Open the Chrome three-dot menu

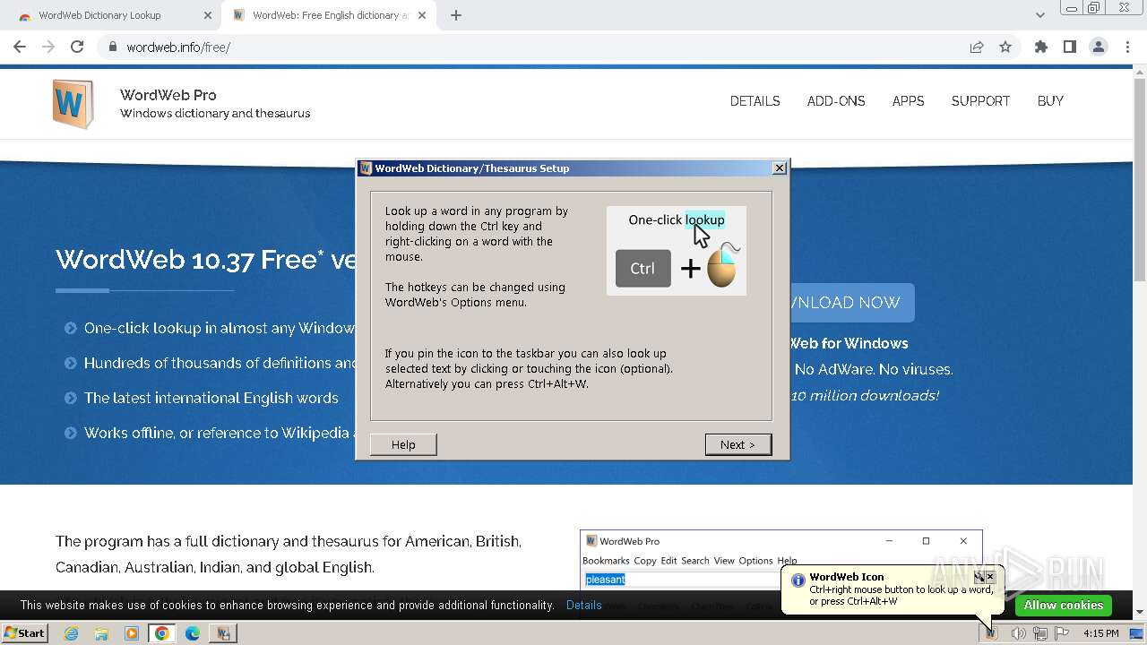(x=1127, y=47)
